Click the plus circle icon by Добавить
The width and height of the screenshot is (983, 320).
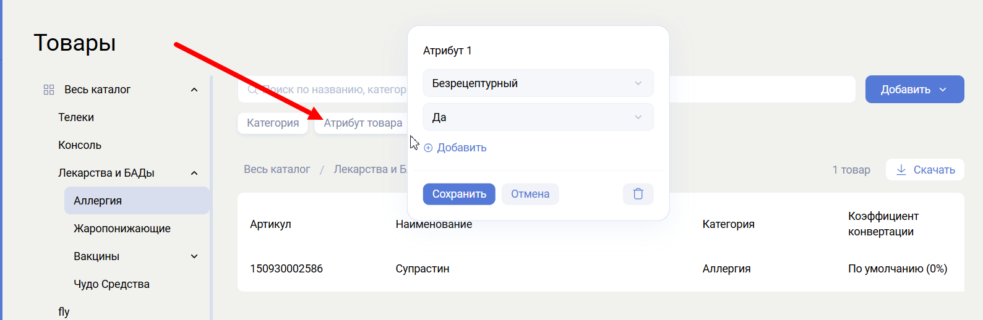click(428, 148)
